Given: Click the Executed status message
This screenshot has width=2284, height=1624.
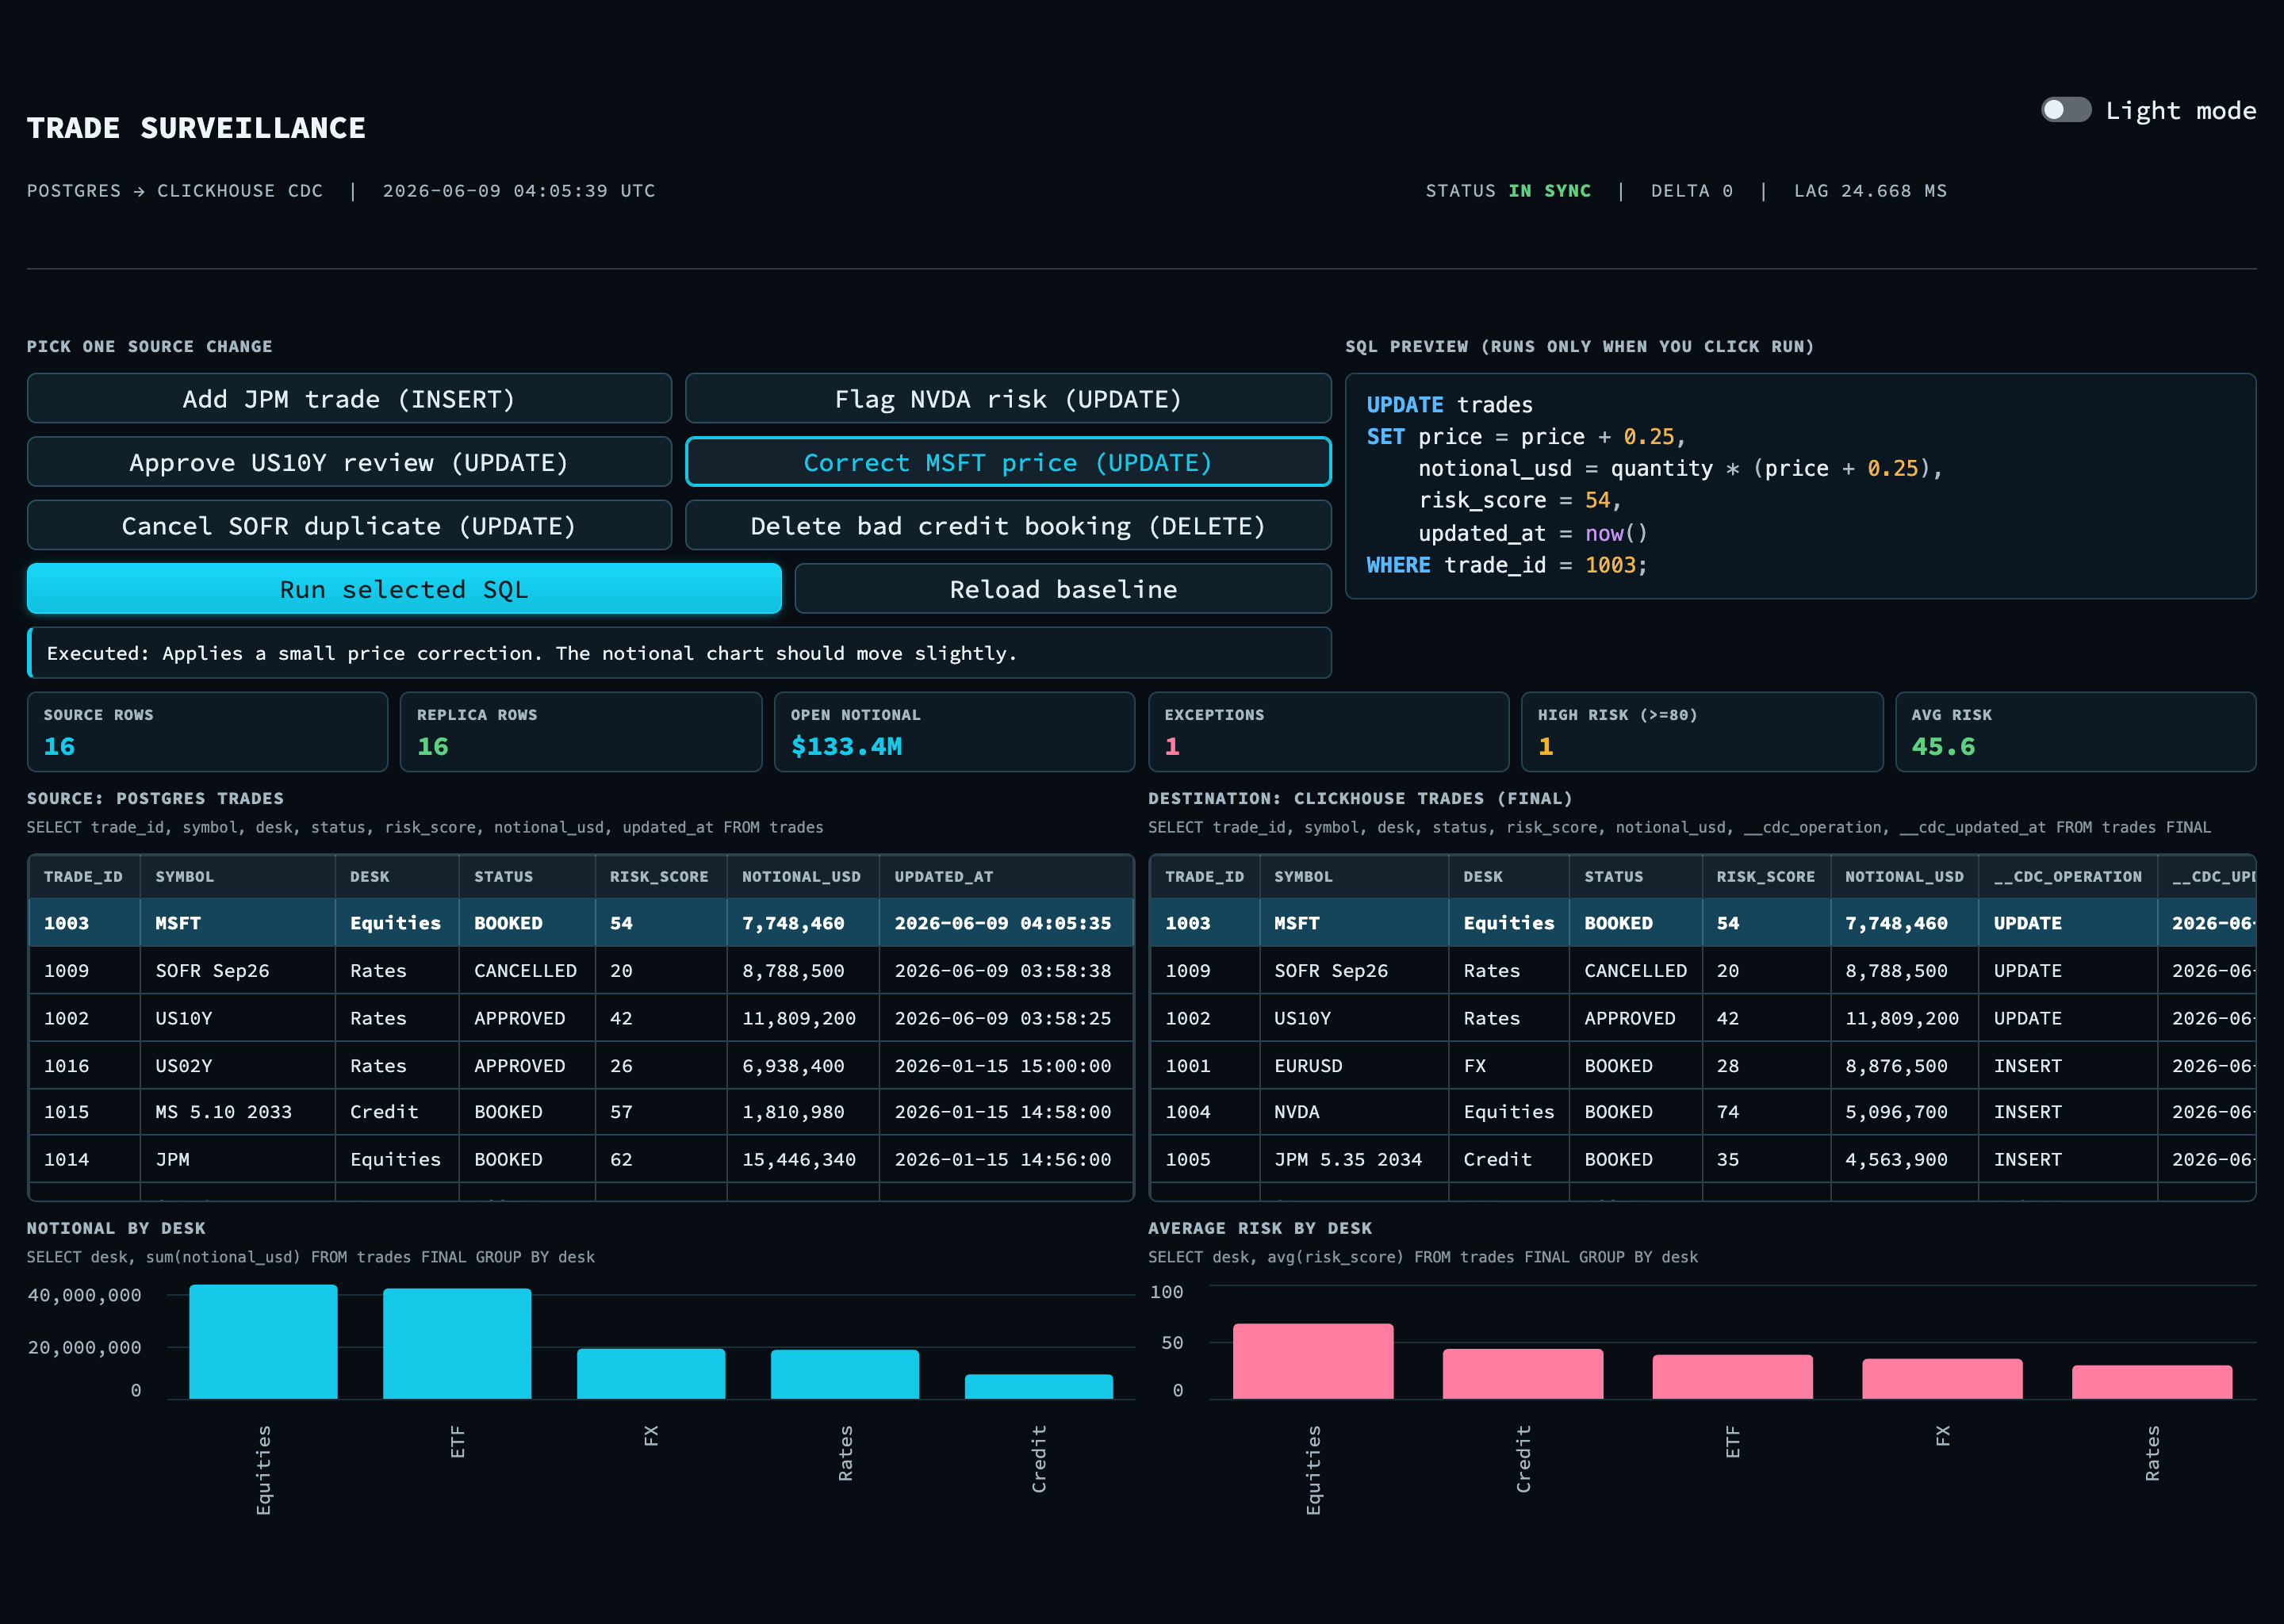Looking at the screenshot, I should 680,653.
